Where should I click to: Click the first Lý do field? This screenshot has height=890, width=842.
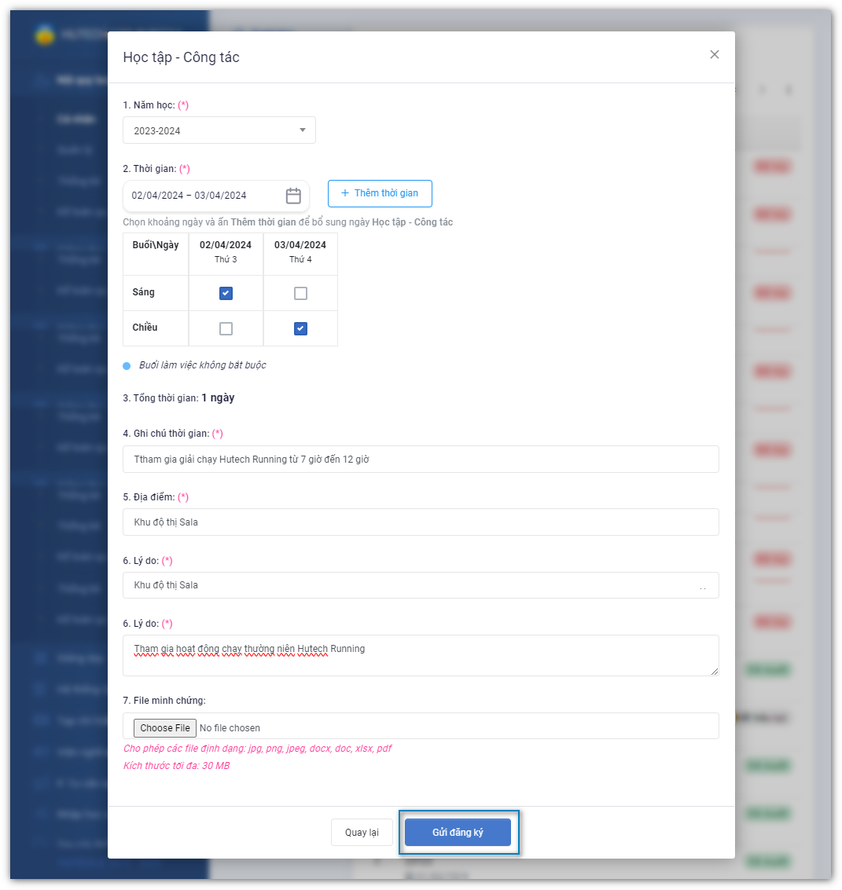[409, 585]
